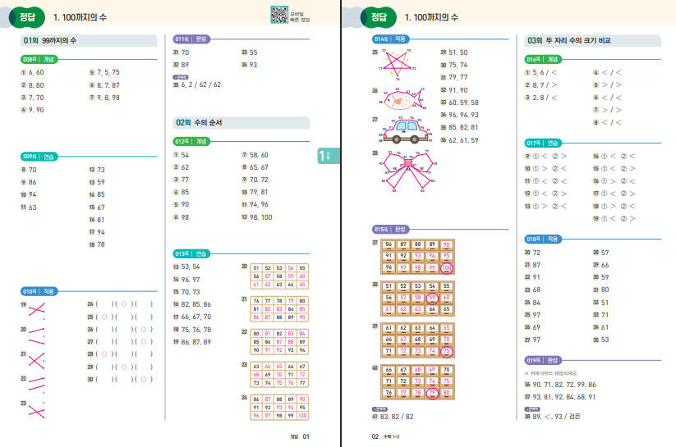Open the 018쪽 적용 section label
The height and width of the screenshot is (447, 676).
pos(543,239)
